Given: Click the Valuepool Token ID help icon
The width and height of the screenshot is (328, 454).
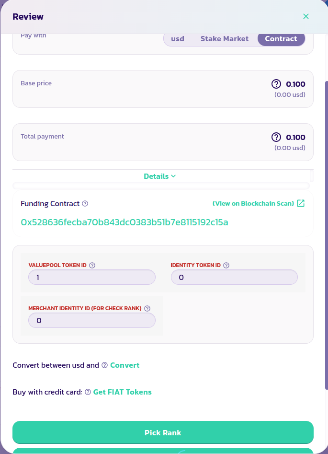Looking at the screenshot, I should [92, 265].
